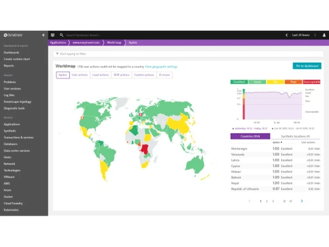Image resolution: width=329 pixels, height=247 pixels.
Task: Open Applications breadcrumb
Action: 58,42
